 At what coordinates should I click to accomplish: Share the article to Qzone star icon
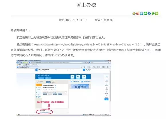coord(134,13)
